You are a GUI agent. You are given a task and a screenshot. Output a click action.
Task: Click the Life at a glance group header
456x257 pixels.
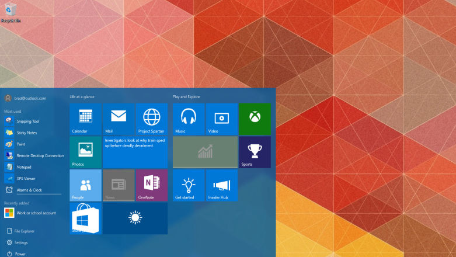(82, 96)
